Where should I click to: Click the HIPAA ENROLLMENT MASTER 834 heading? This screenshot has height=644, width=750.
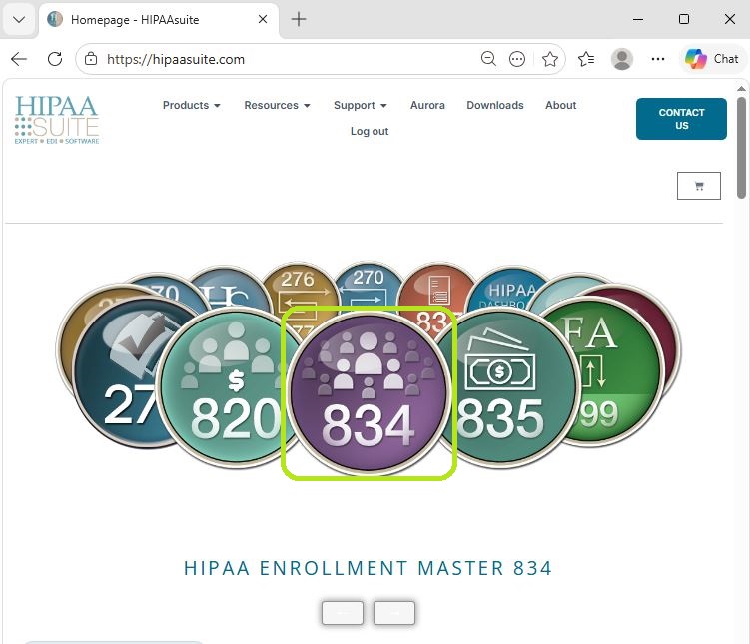368,568
